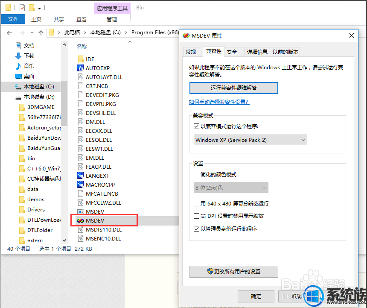Viewport: 367px width, 308px height.
Task: Open link 如何手动选择兼容性设置?
Action: [x=219, y=102]
